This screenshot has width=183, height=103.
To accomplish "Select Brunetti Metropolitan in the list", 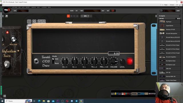I will click(170, 33).
